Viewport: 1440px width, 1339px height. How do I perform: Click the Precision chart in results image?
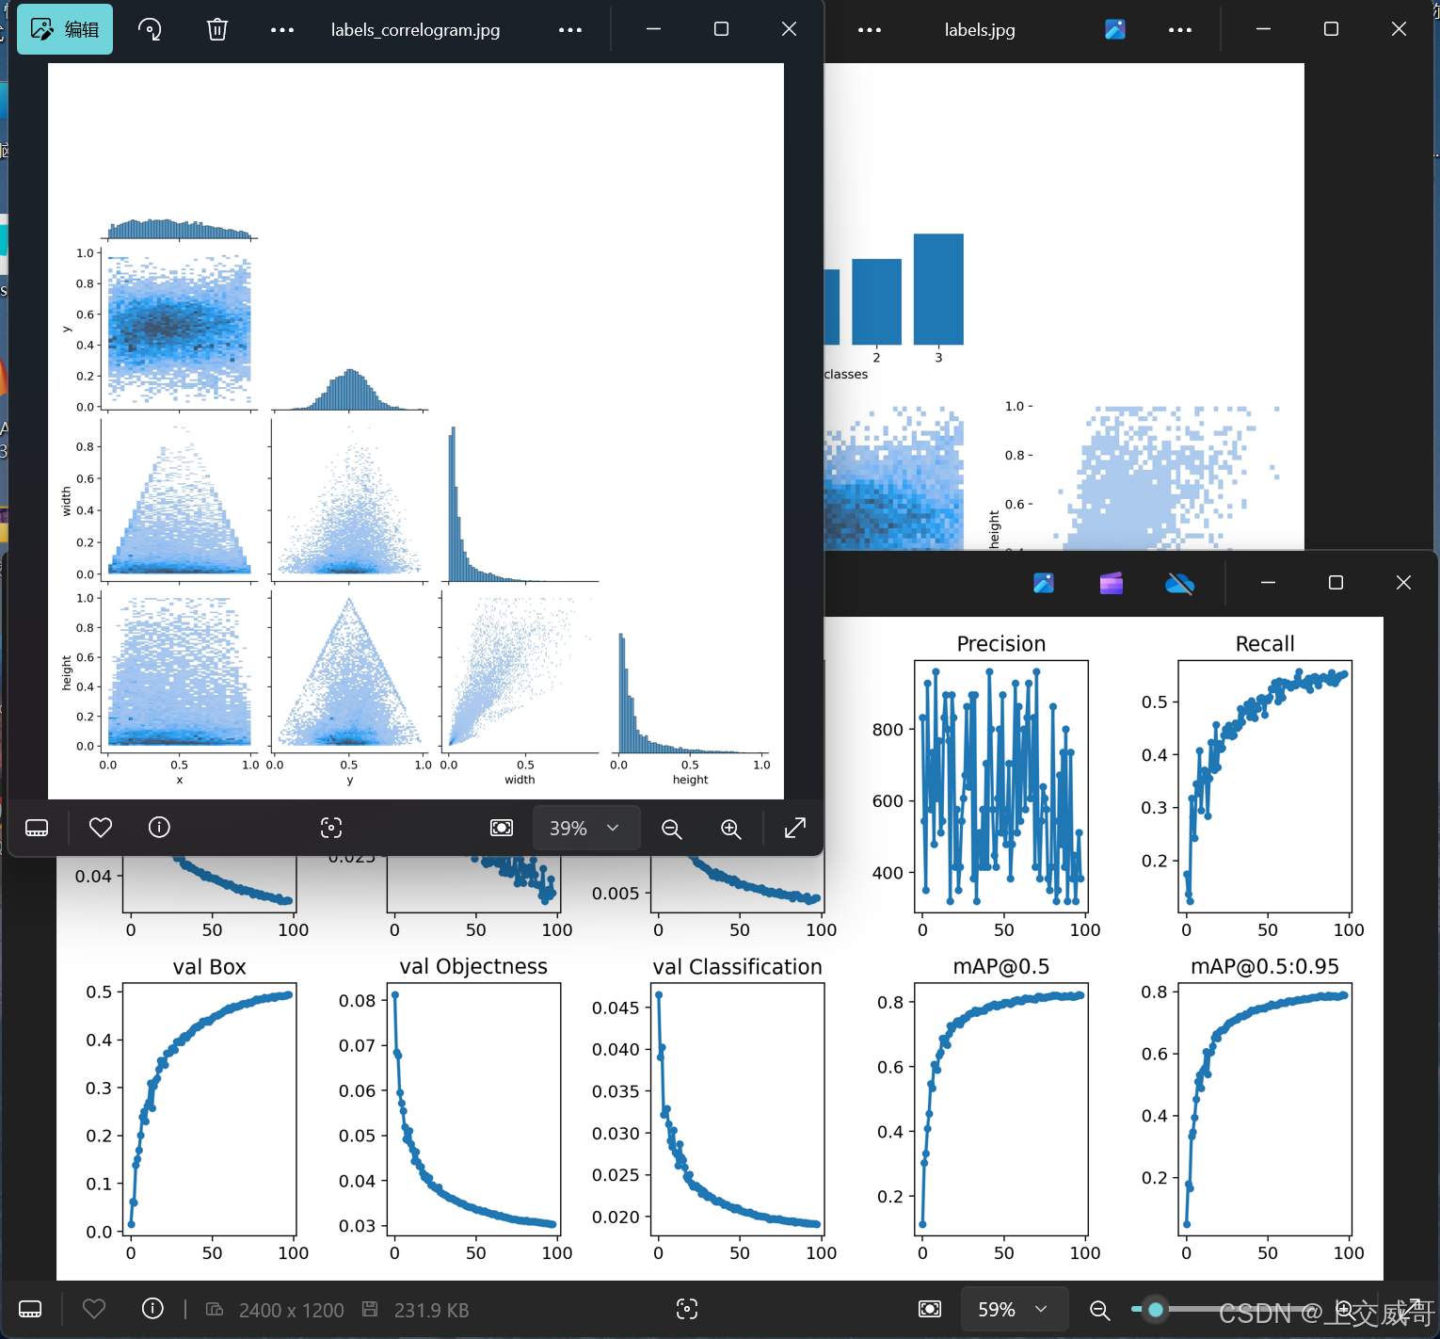tap(1001, 786)
